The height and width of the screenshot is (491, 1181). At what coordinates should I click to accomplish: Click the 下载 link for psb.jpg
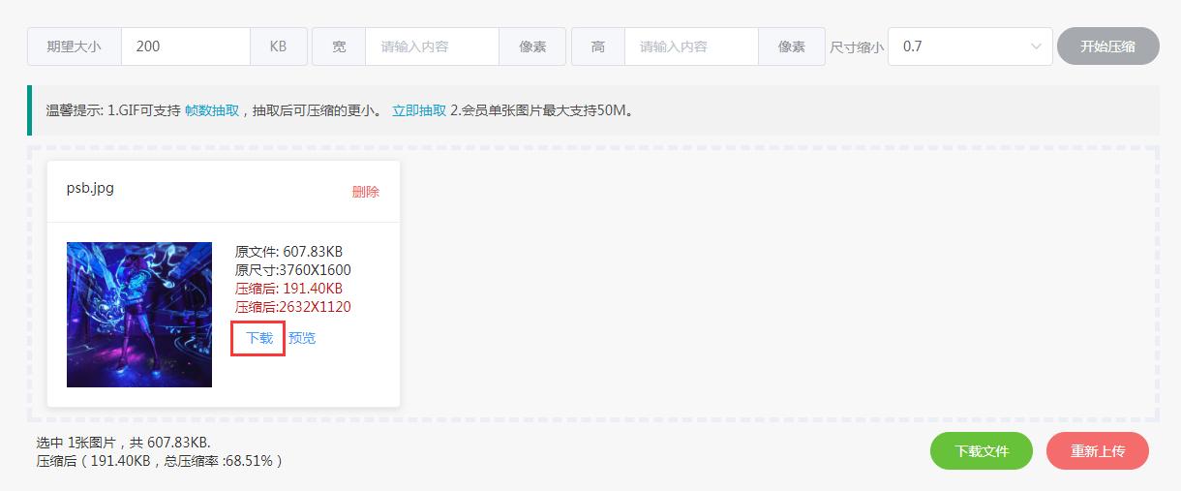259,338
